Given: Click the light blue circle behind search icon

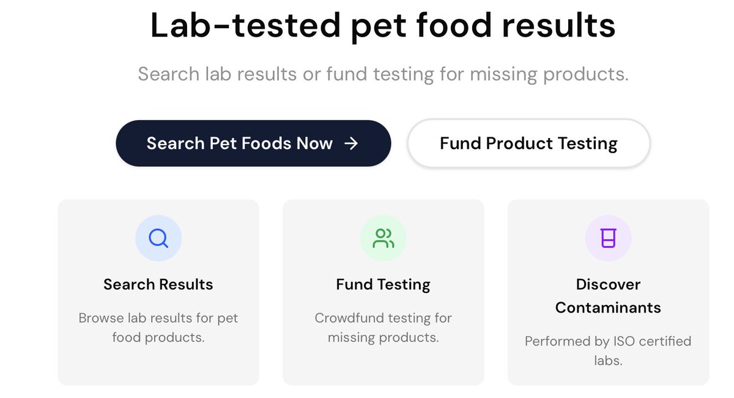Looking at the screenshot, I should tap(158, 237).
